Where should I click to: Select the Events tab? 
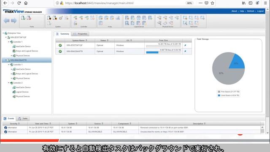click(x=9, y=119)
